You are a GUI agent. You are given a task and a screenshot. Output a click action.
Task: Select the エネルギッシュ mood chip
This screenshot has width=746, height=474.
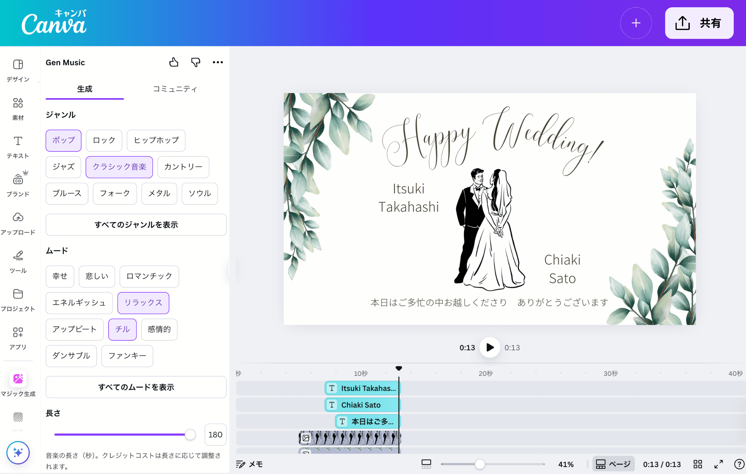(79, 303)
